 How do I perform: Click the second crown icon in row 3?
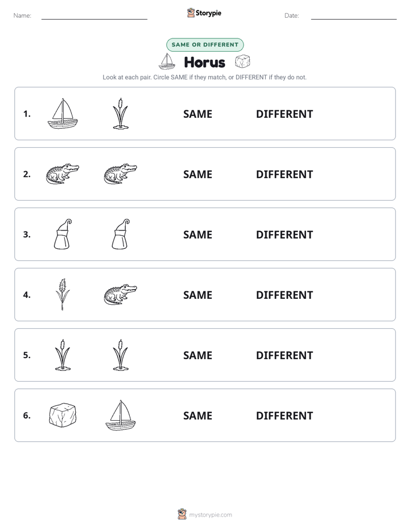point(121,234)
